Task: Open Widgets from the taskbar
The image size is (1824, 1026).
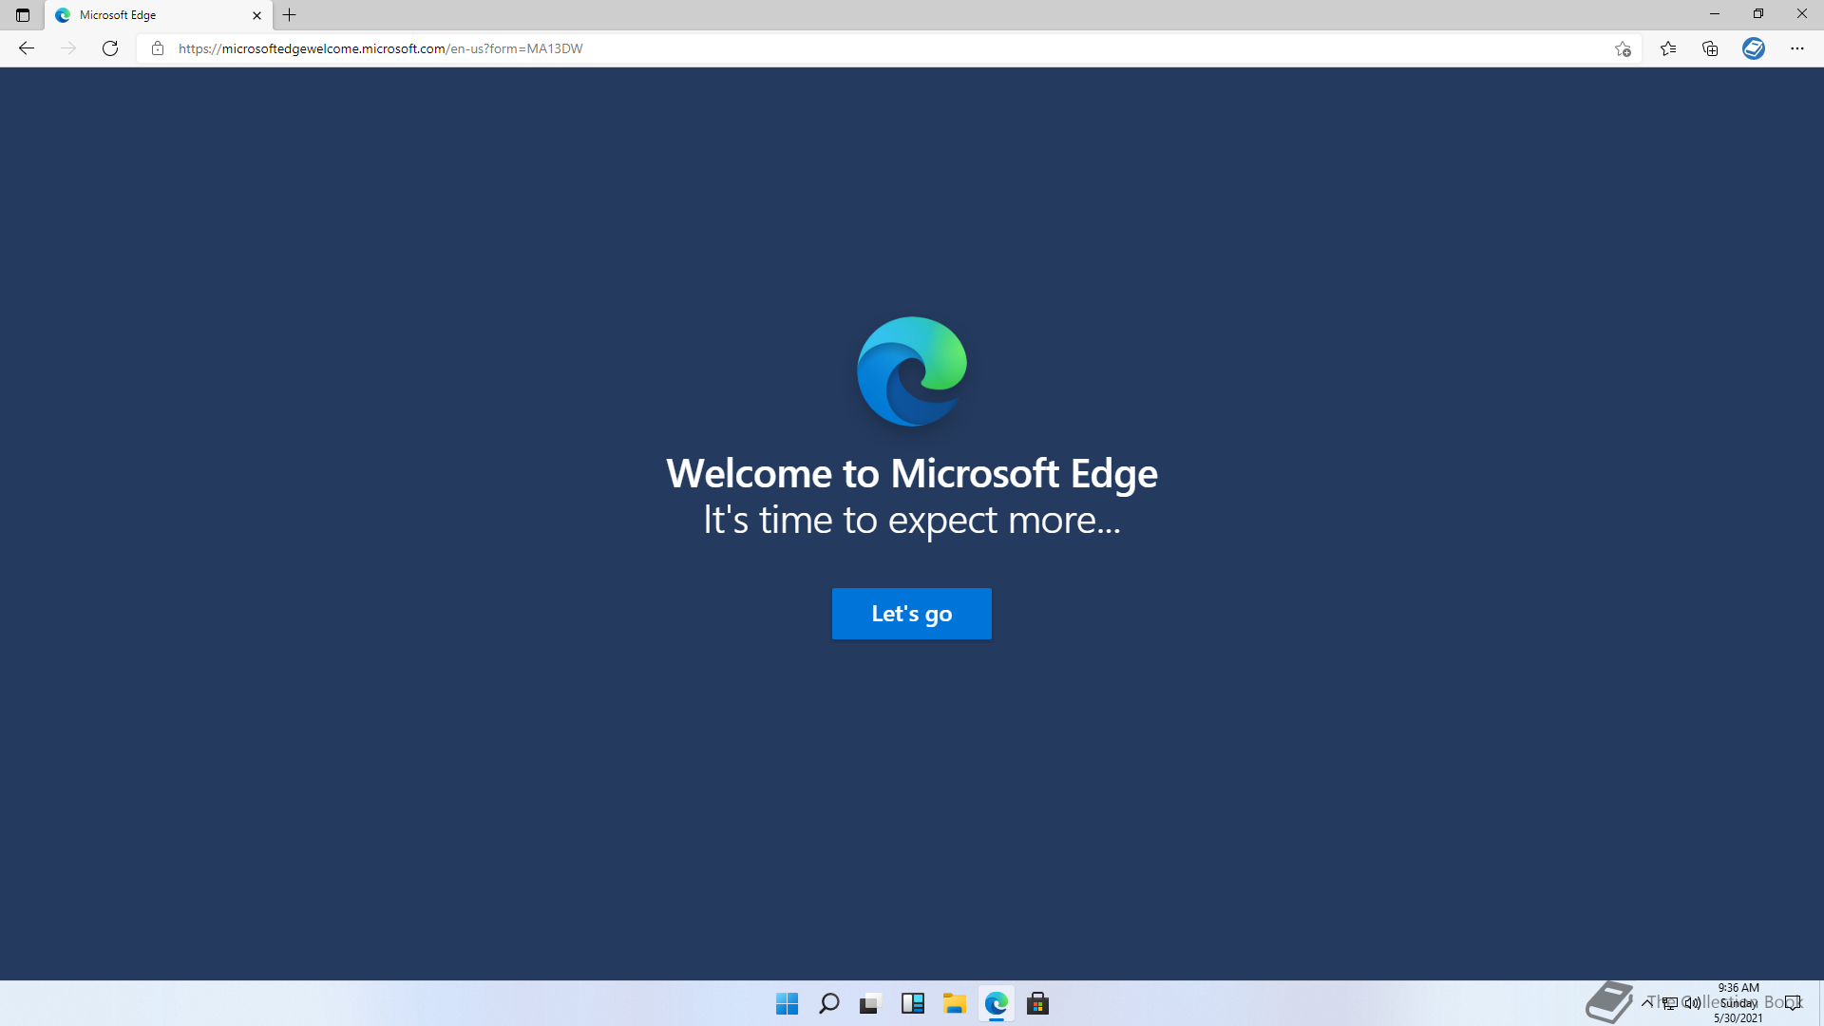Action: [912, 1003]
